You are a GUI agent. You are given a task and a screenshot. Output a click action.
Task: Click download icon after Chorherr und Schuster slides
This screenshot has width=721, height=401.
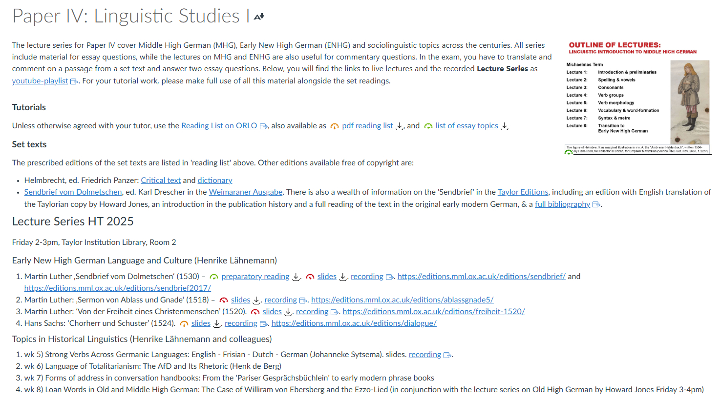coord(217,324)
